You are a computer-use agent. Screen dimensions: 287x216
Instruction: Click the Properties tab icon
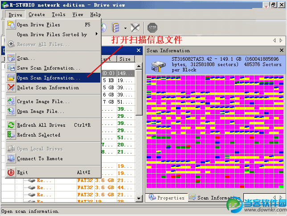coord(152,197)
